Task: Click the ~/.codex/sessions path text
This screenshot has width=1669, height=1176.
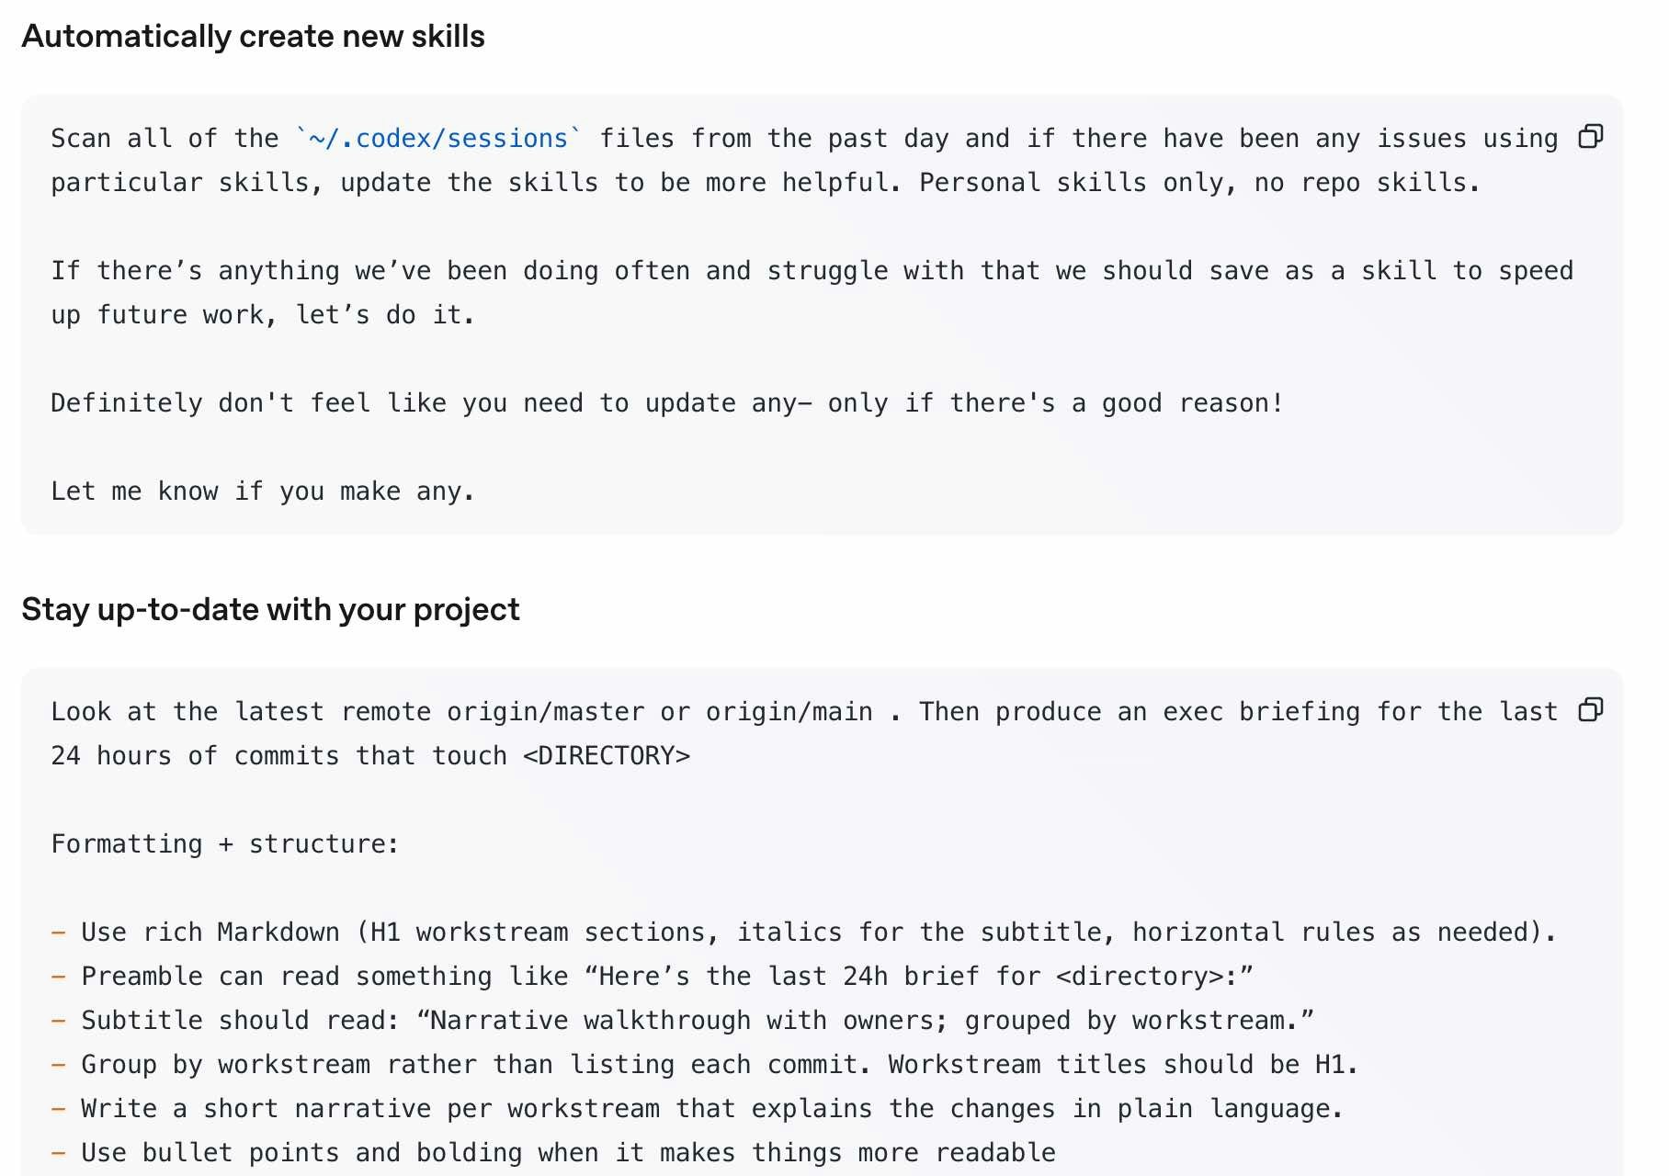Action: (438, 139)
